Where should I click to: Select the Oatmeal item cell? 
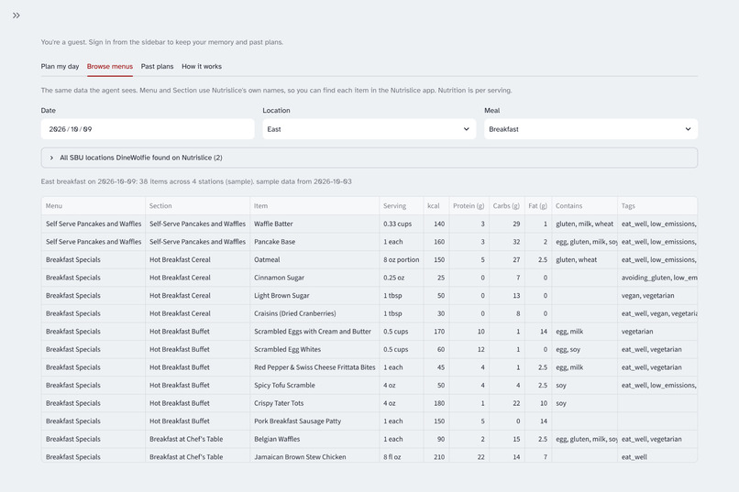point(314,259)
